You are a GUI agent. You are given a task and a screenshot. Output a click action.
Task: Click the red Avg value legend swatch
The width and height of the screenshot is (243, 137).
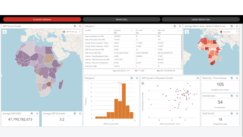point(221,32)
